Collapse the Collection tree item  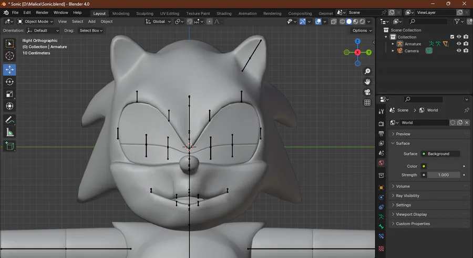(386, 37)
